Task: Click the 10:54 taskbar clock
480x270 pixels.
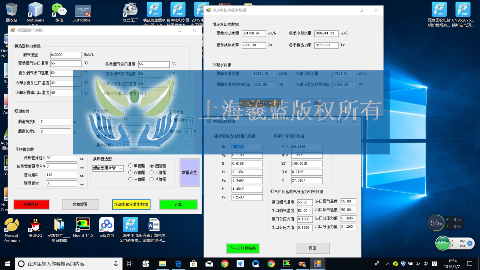Action: click(451, 264)
